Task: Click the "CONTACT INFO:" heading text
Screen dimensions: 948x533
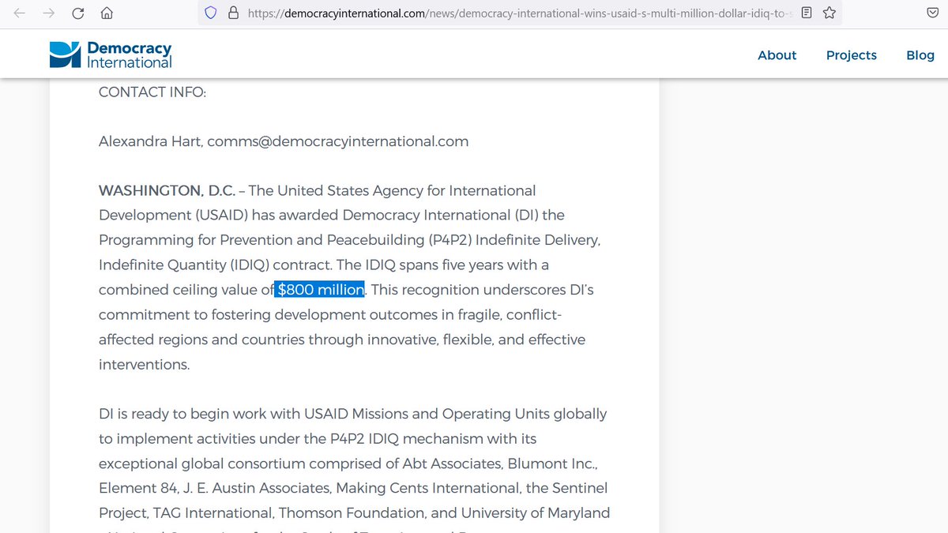Action: click(x=152, y=92)
